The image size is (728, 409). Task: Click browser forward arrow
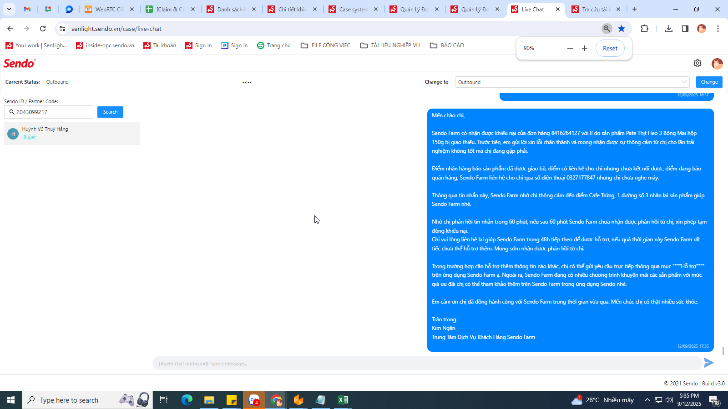pyautogui.click(x=26, y=29)
